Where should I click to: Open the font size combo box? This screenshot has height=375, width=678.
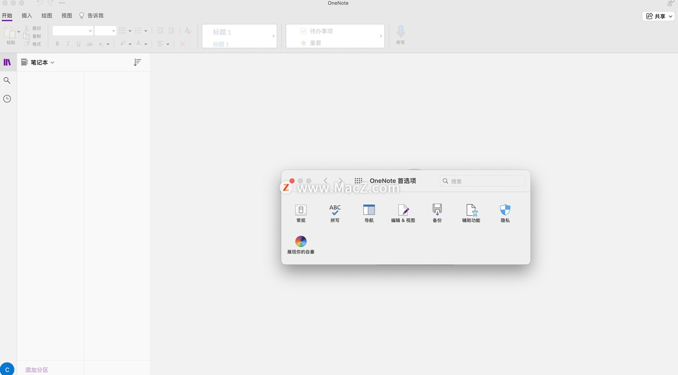pyautogui.click(x=106, y=31)
